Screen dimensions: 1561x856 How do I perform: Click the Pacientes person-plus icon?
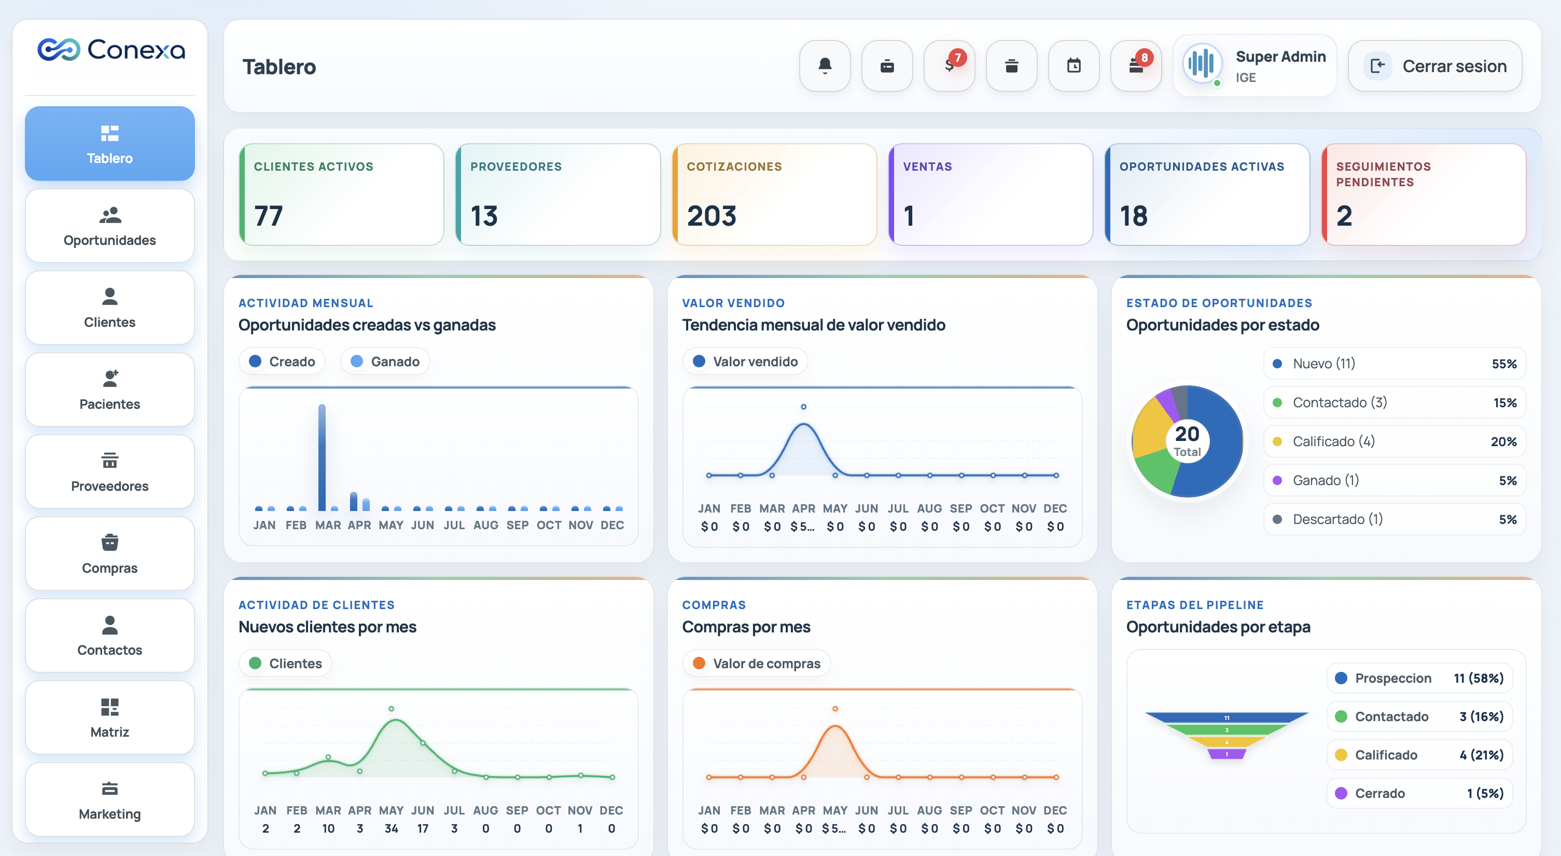click(109, 379)
